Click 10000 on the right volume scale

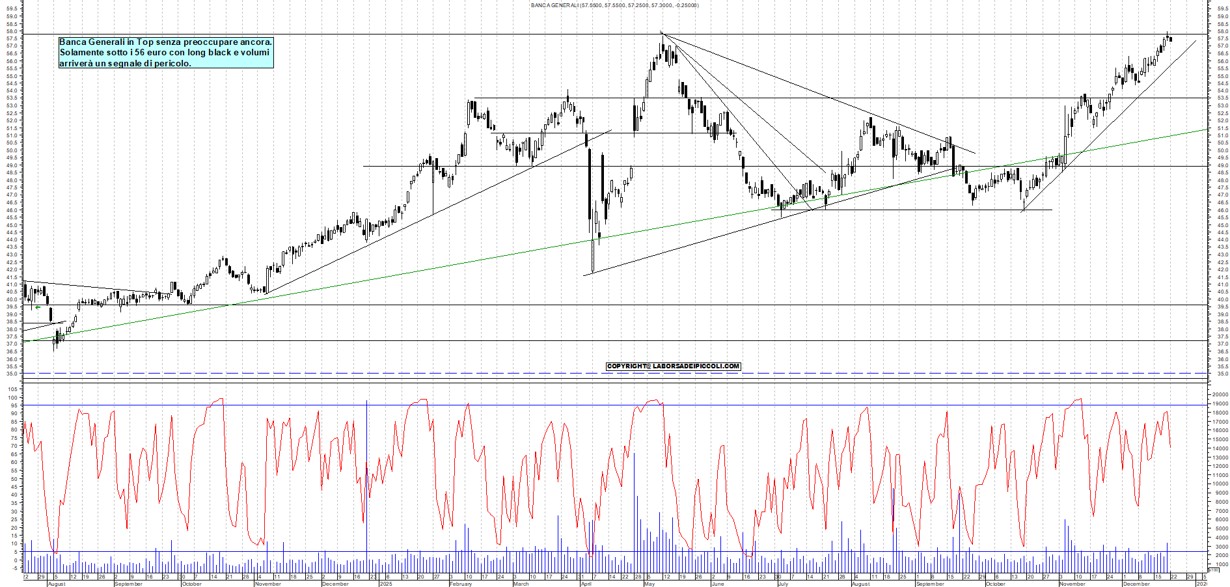click(x=1220, y=484)
